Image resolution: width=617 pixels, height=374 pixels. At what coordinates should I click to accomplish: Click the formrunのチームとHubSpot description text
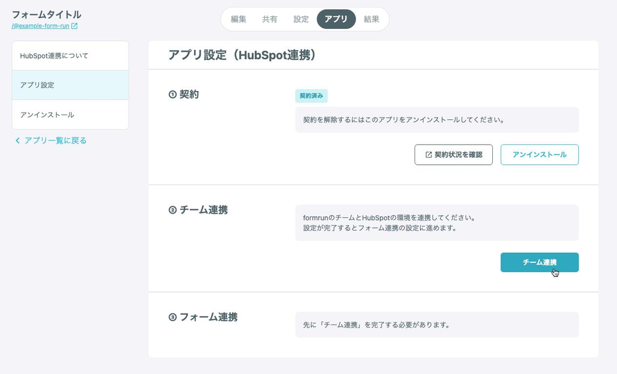390,223
